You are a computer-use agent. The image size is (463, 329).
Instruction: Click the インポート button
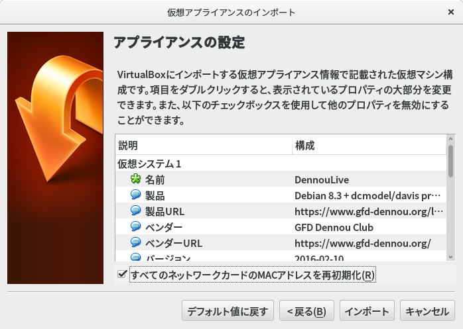point(367,310)
